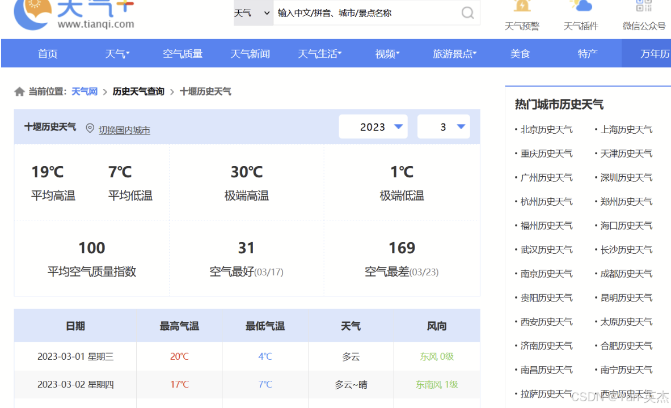Open 北京历史天气 link
This screenshot has width=671, height=408.
(546, 130)
